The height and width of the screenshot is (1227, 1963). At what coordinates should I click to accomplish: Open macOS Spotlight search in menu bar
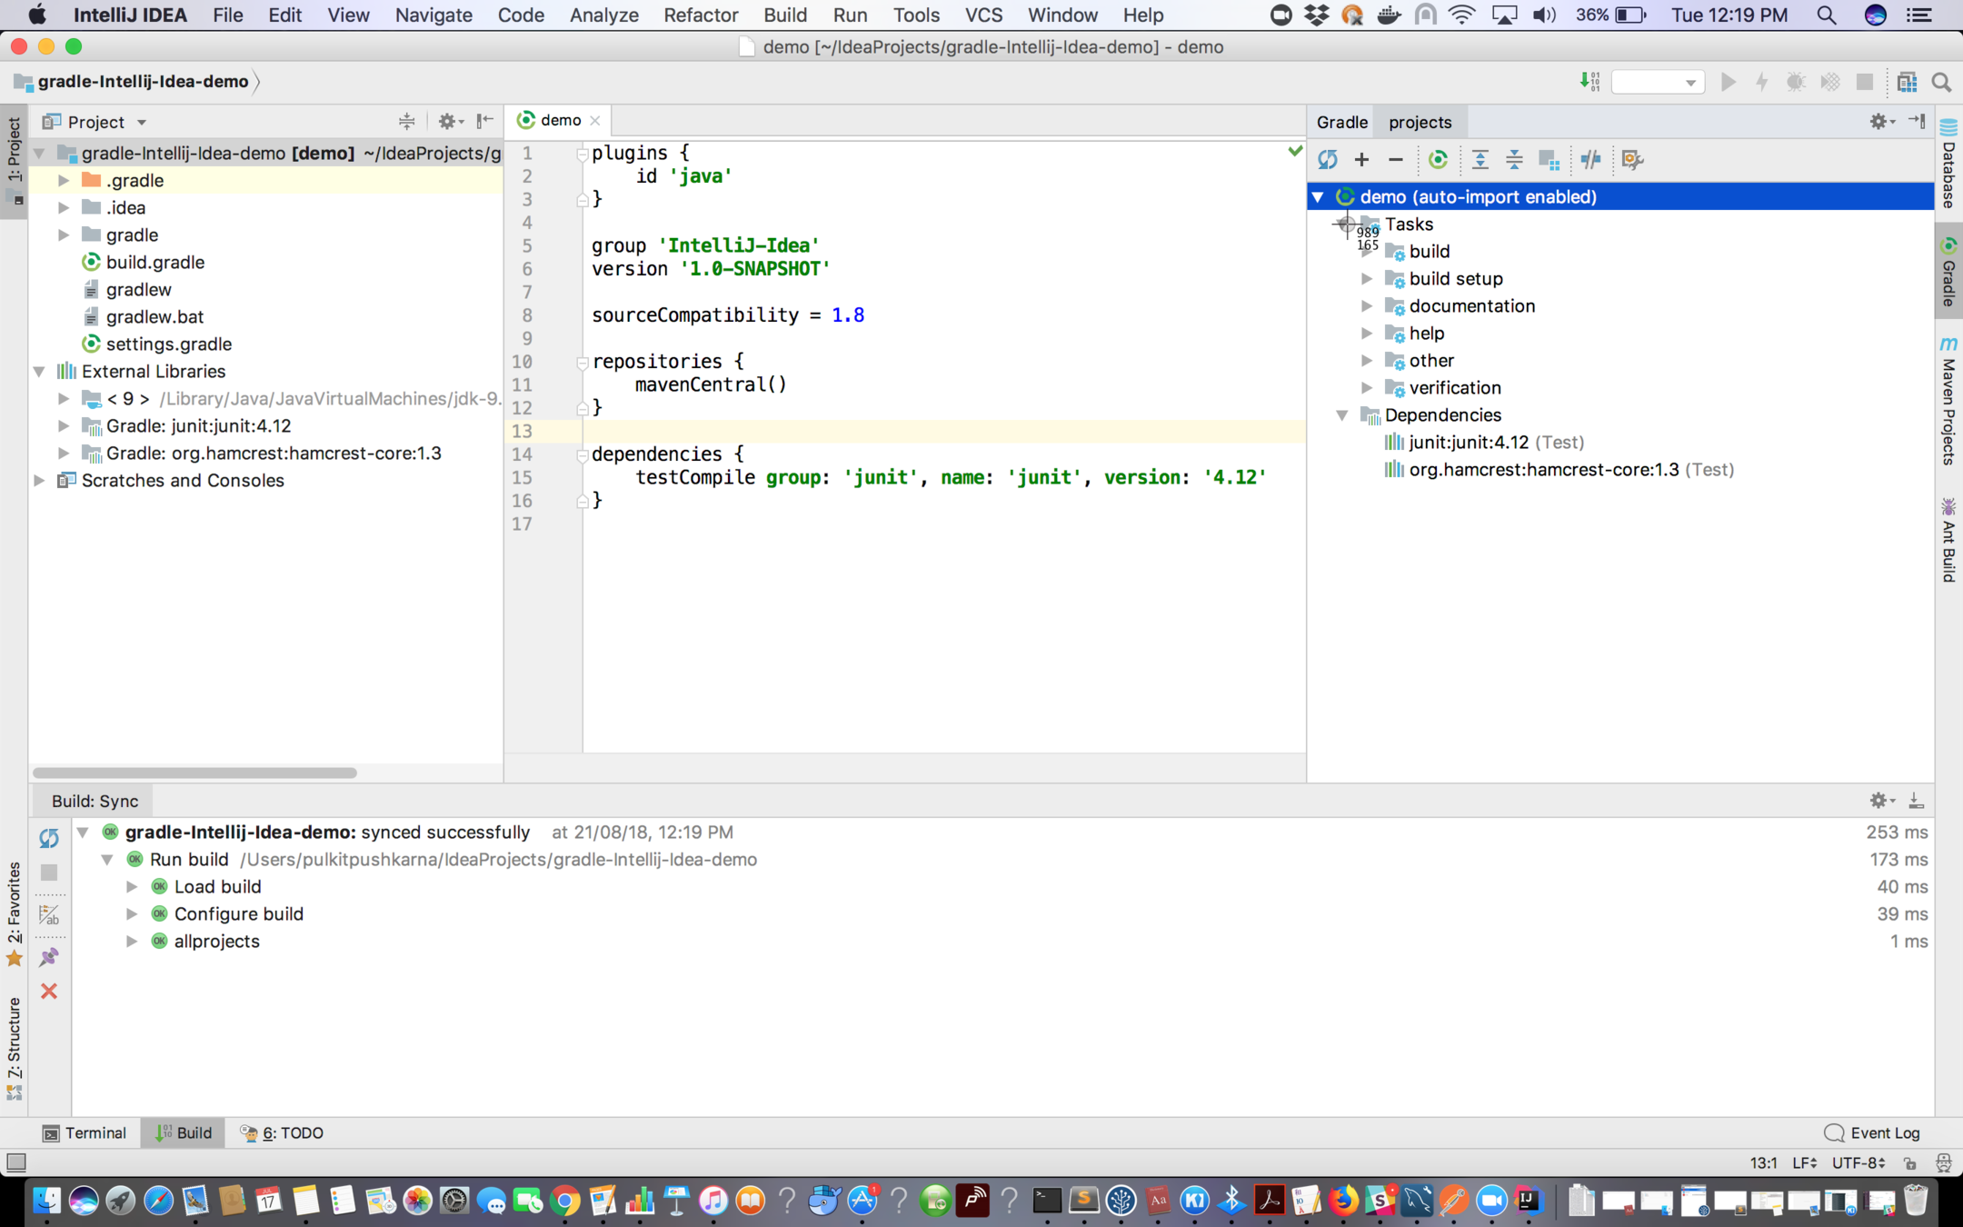click(1826, 15)
